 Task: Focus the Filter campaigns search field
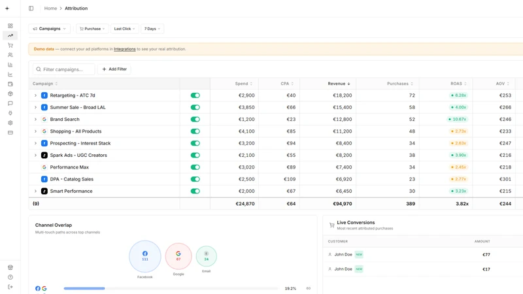(63, 69)
